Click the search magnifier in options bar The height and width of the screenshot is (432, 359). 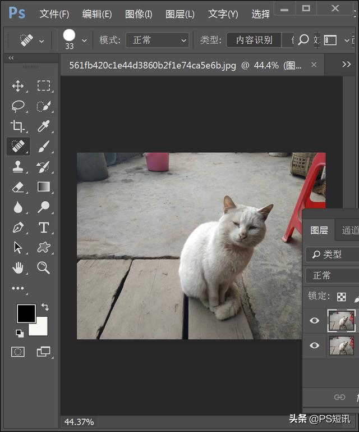tap(303, 40)
